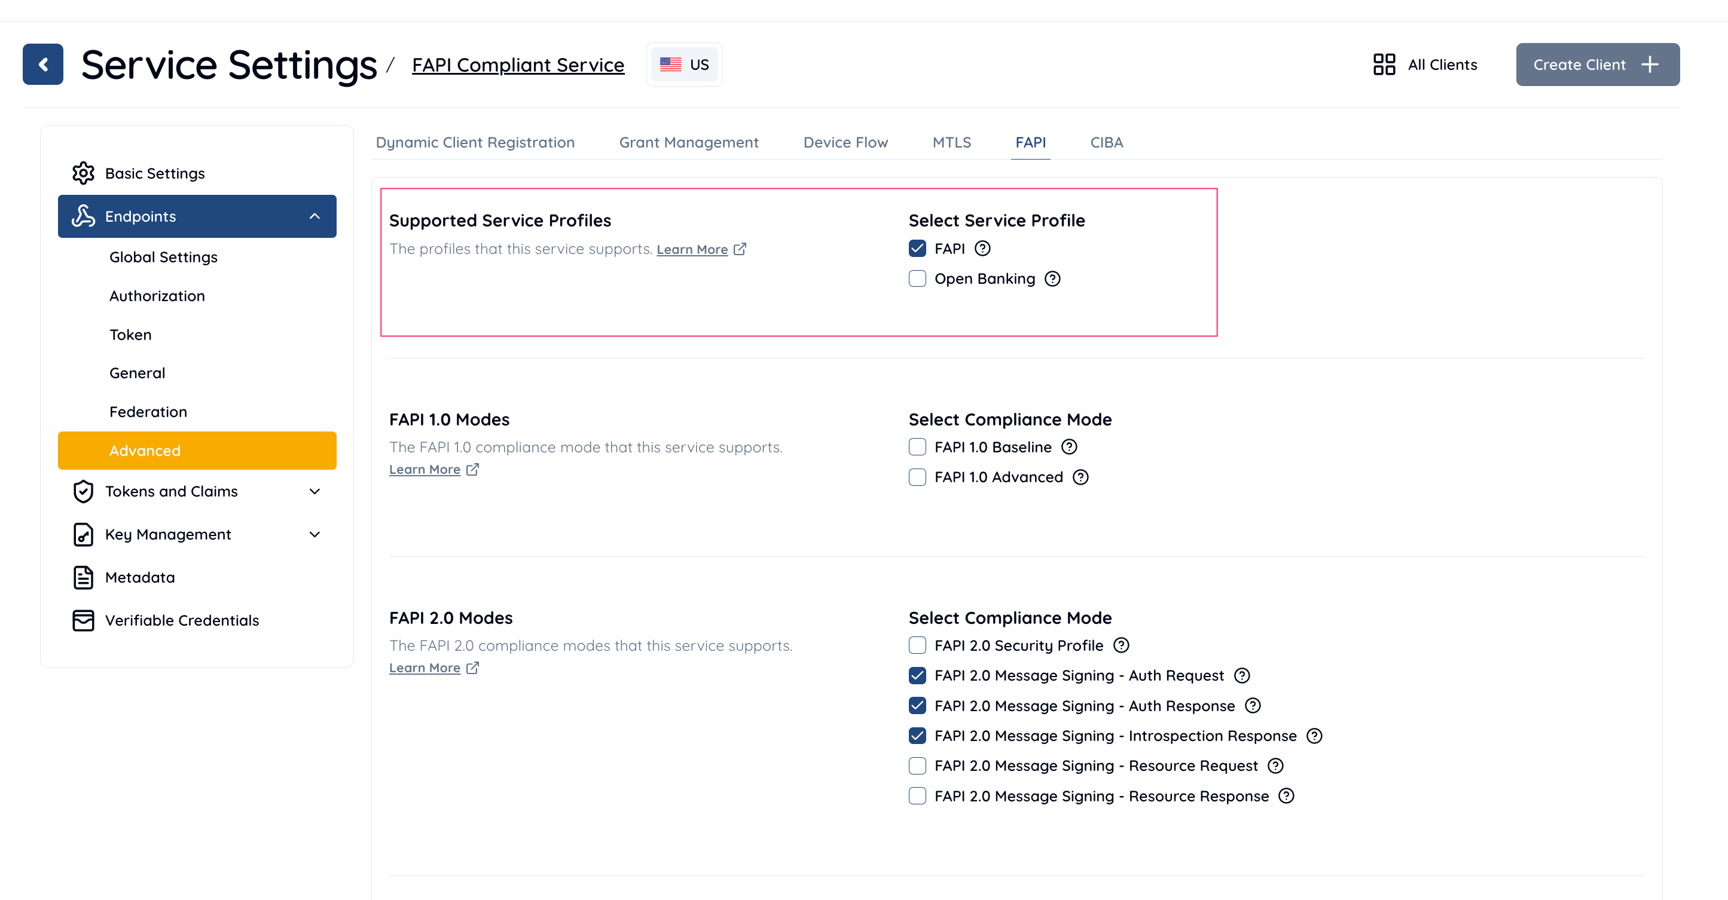Check FAPI 1.0 Baseline checkbox
This screenshot has height=900, width=1728.
tap(917, 446)
